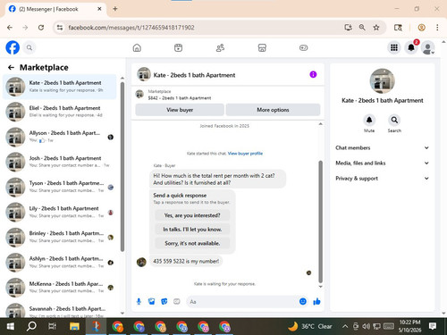Screen dimensions: 447x335
Task: Click the address bar URL field
Action: click(203, 28)
